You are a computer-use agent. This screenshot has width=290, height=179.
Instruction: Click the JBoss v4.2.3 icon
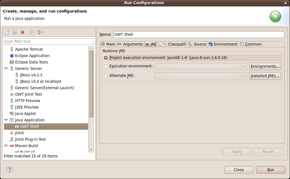coord(17,75)
